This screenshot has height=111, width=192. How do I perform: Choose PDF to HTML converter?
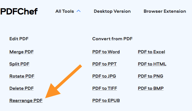tap(152, 64)
